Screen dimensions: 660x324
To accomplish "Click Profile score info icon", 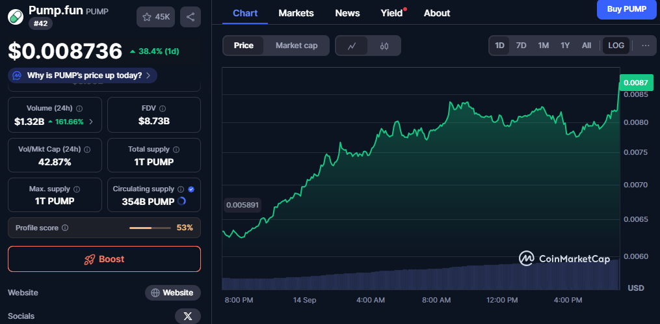I will click(65, 228).
